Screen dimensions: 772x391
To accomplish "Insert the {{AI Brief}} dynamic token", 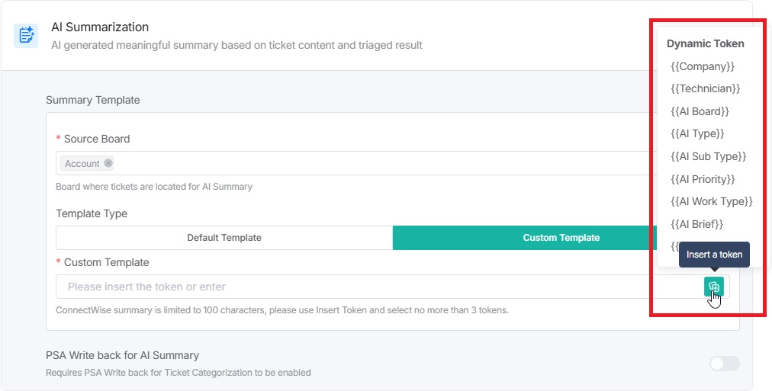I will [697, 224].
